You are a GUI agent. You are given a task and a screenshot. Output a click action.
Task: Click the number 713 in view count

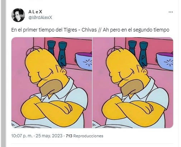click(69, 136)
